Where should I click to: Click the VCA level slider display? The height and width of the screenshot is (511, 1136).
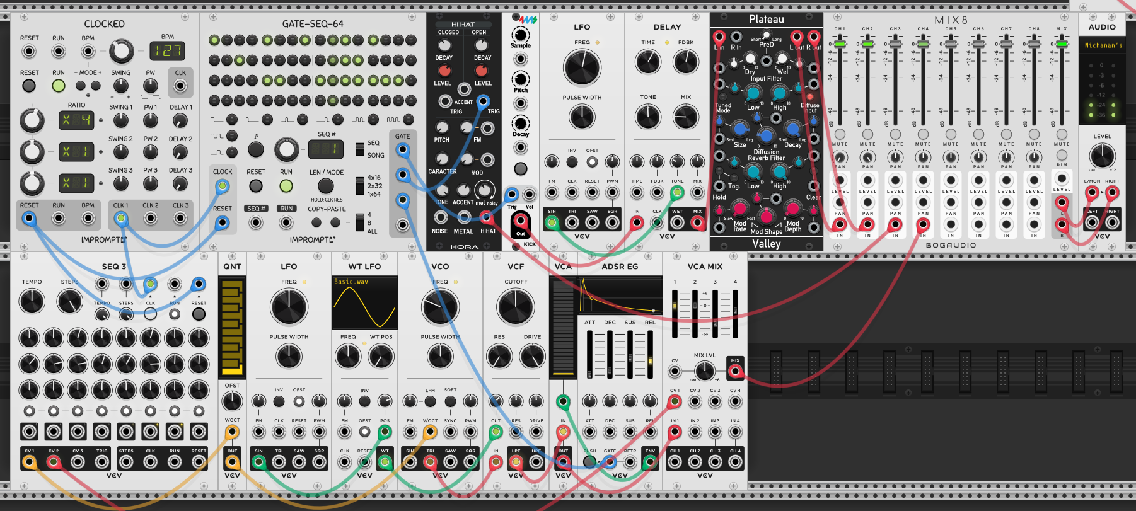[x=563, y=328]
